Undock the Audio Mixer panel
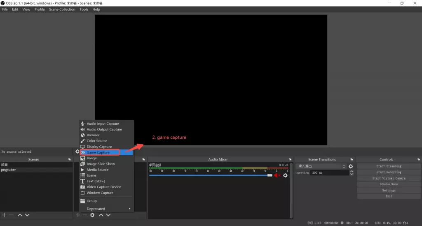Image resolution: width=422 pixels, height=226 pixels. point(290,160)
